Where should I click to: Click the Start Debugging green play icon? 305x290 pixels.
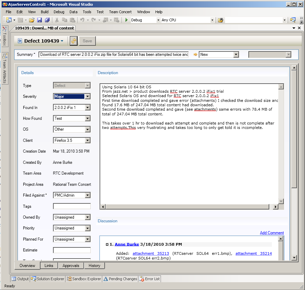tap(127, 20)
